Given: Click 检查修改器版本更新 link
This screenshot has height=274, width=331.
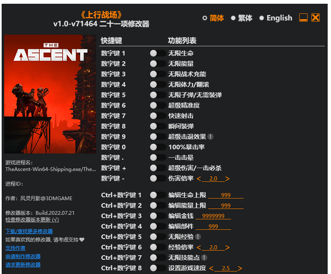Looking at the screenshot, I should tap(32, 220).
